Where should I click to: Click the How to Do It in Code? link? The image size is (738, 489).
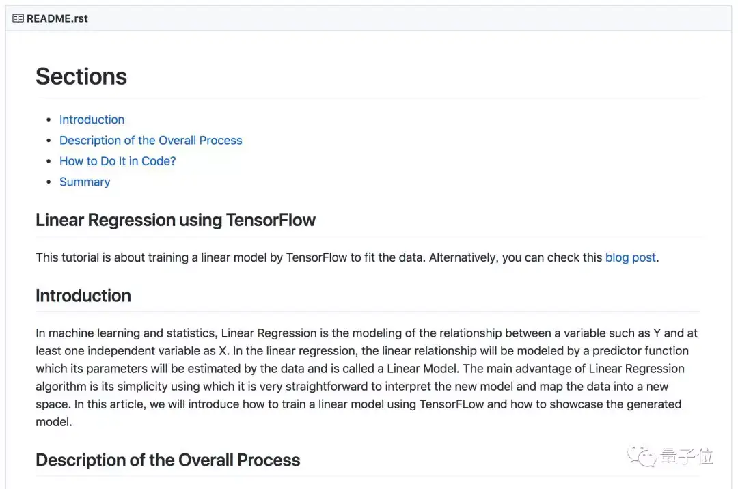click(x=117, y=161)
